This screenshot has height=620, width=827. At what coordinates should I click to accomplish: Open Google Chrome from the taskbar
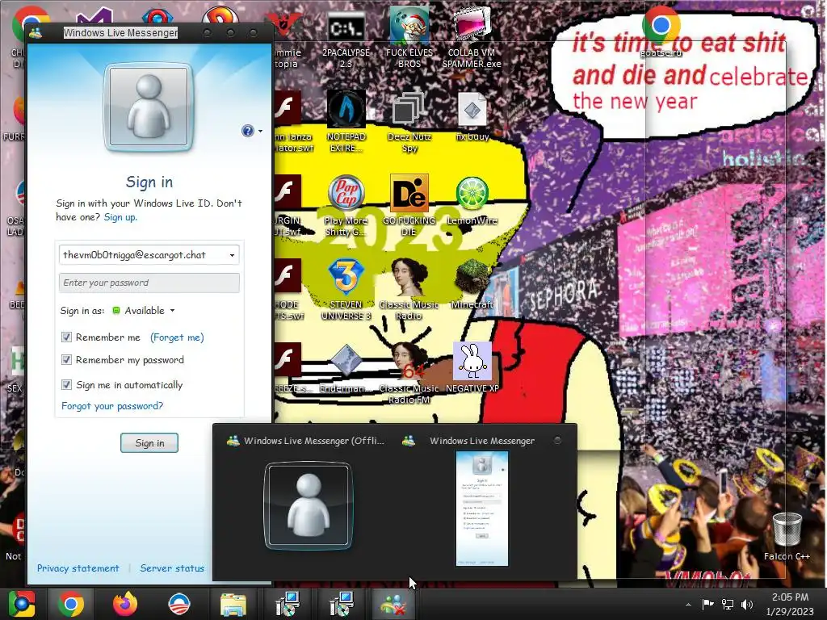[x=70, y=604]
